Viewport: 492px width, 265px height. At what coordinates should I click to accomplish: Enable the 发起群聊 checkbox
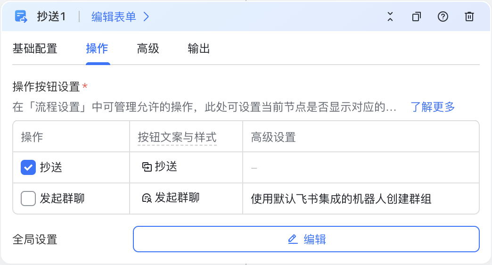[28, 199]
